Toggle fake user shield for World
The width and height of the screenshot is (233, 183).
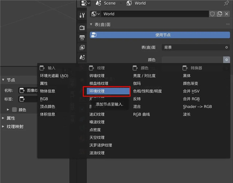(x=212, y=14)
